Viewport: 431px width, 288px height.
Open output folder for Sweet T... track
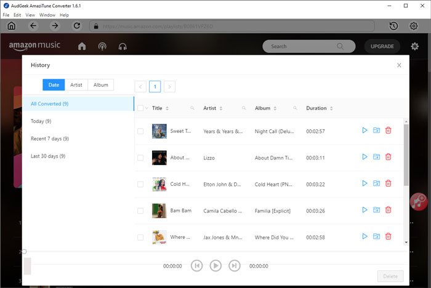[x=376, y=130]
